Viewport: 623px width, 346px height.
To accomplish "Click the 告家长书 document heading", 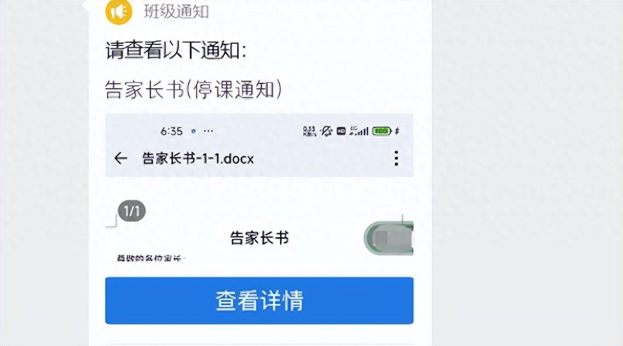I will tap(259, 238).
